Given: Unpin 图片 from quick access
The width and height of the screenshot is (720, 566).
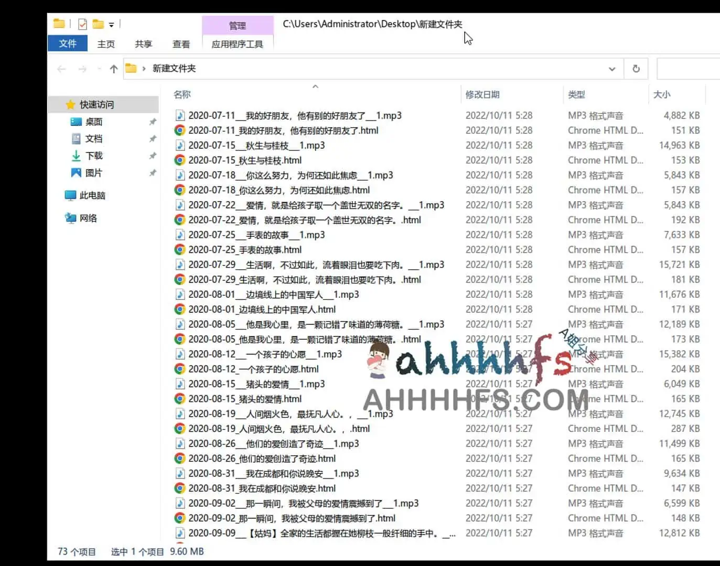Looking at the screenshot, I should (153, 172).
